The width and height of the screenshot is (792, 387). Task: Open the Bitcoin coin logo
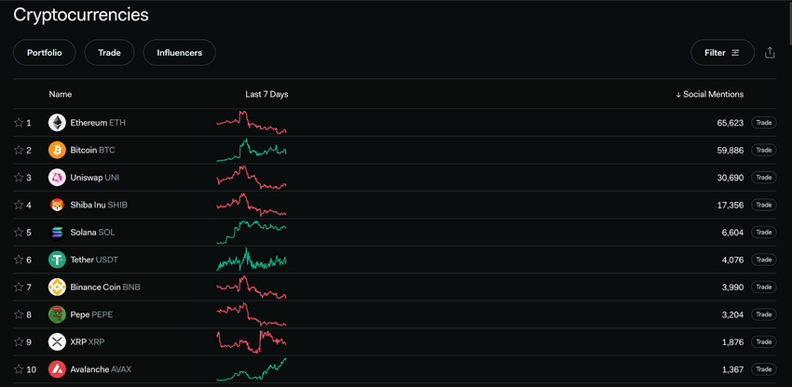tap(57, 150)
